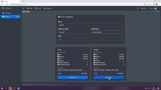Go back in the browser

[x=2, y=4]
